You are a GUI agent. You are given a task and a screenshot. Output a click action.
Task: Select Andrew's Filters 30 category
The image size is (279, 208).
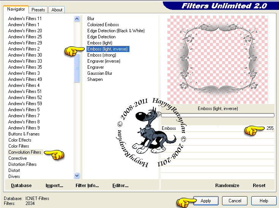click(x=25, y=55)
